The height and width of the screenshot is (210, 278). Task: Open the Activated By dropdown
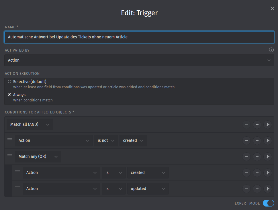click(x=139, y=60)
